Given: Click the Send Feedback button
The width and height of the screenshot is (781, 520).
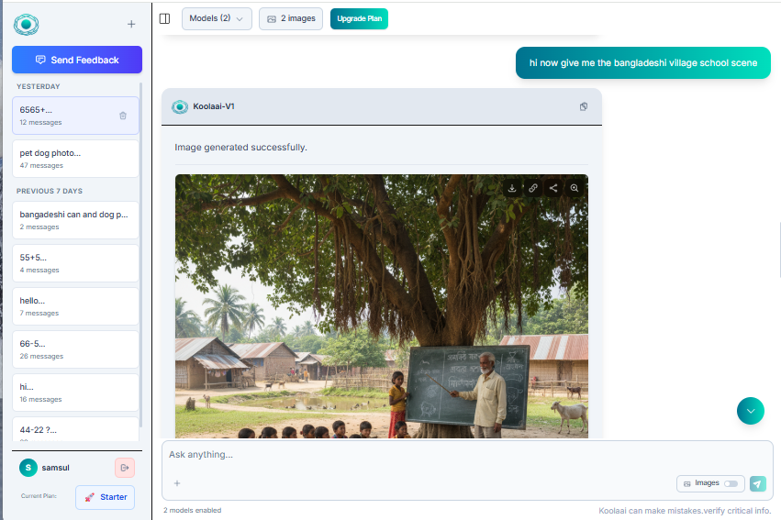Looking at the screenshot, I should click(x=77, y=60).
